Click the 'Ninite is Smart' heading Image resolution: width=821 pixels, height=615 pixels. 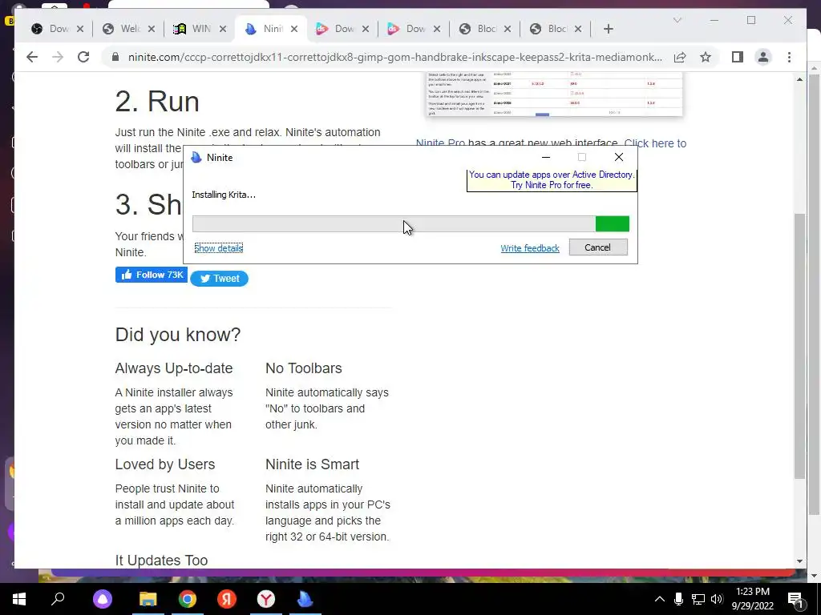(312, 464)
